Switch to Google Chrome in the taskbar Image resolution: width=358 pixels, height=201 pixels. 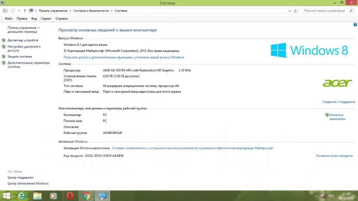[x=86, y=196]
